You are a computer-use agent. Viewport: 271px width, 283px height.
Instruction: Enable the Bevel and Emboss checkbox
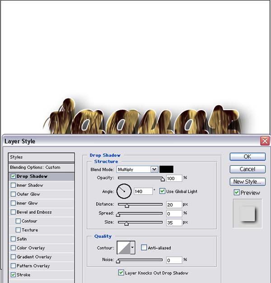(13, 212)
